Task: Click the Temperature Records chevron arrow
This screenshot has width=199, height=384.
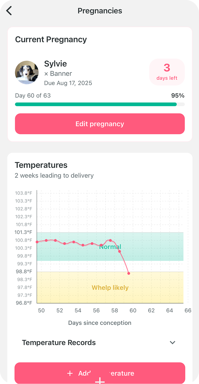Action: tap(173, 343)
